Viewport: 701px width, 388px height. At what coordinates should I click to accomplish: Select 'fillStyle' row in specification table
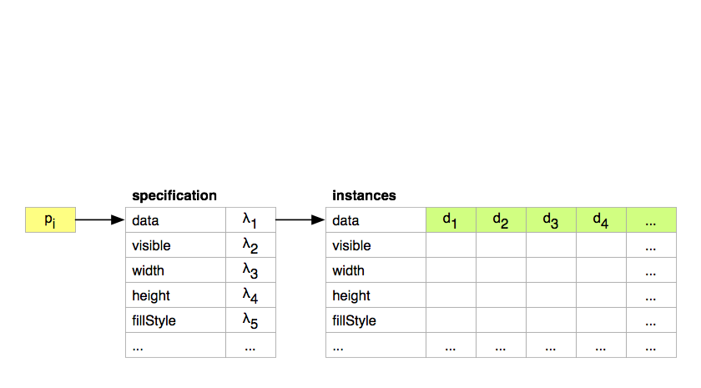point(201,320)
